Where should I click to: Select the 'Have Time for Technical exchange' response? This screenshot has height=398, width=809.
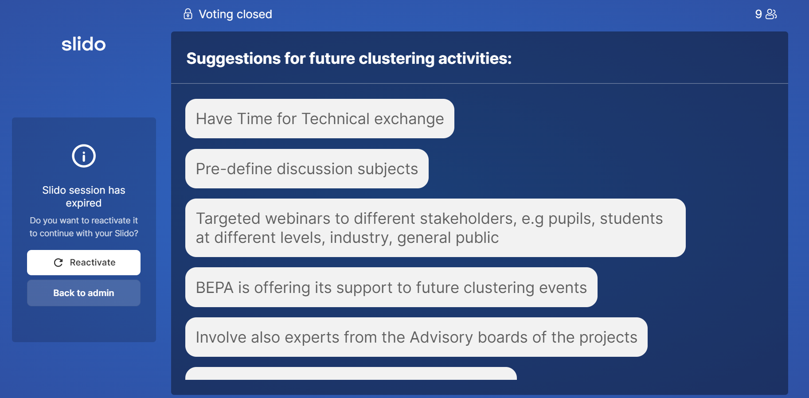(x=320, y=119)
